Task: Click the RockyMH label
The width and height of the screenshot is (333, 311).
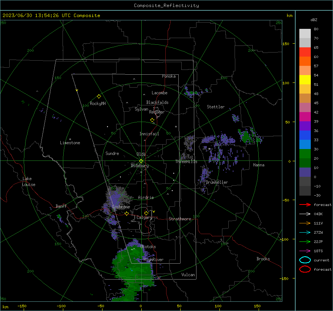Action: click(x=98, y=104)
